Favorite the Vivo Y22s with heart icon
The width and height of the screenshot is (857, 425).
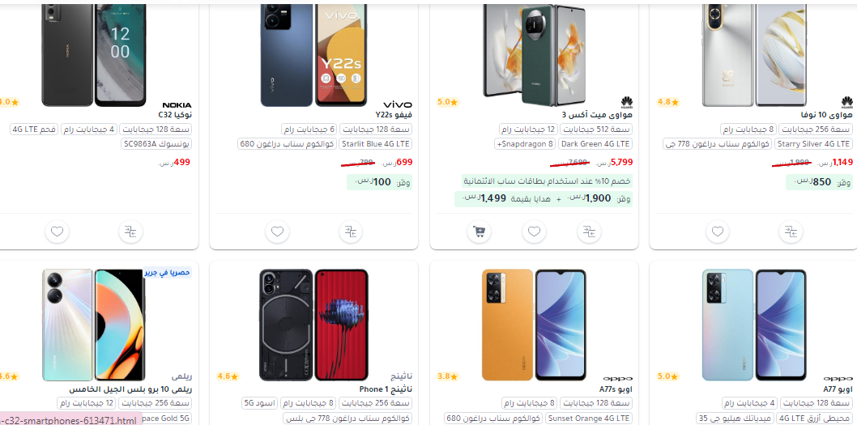277,232
